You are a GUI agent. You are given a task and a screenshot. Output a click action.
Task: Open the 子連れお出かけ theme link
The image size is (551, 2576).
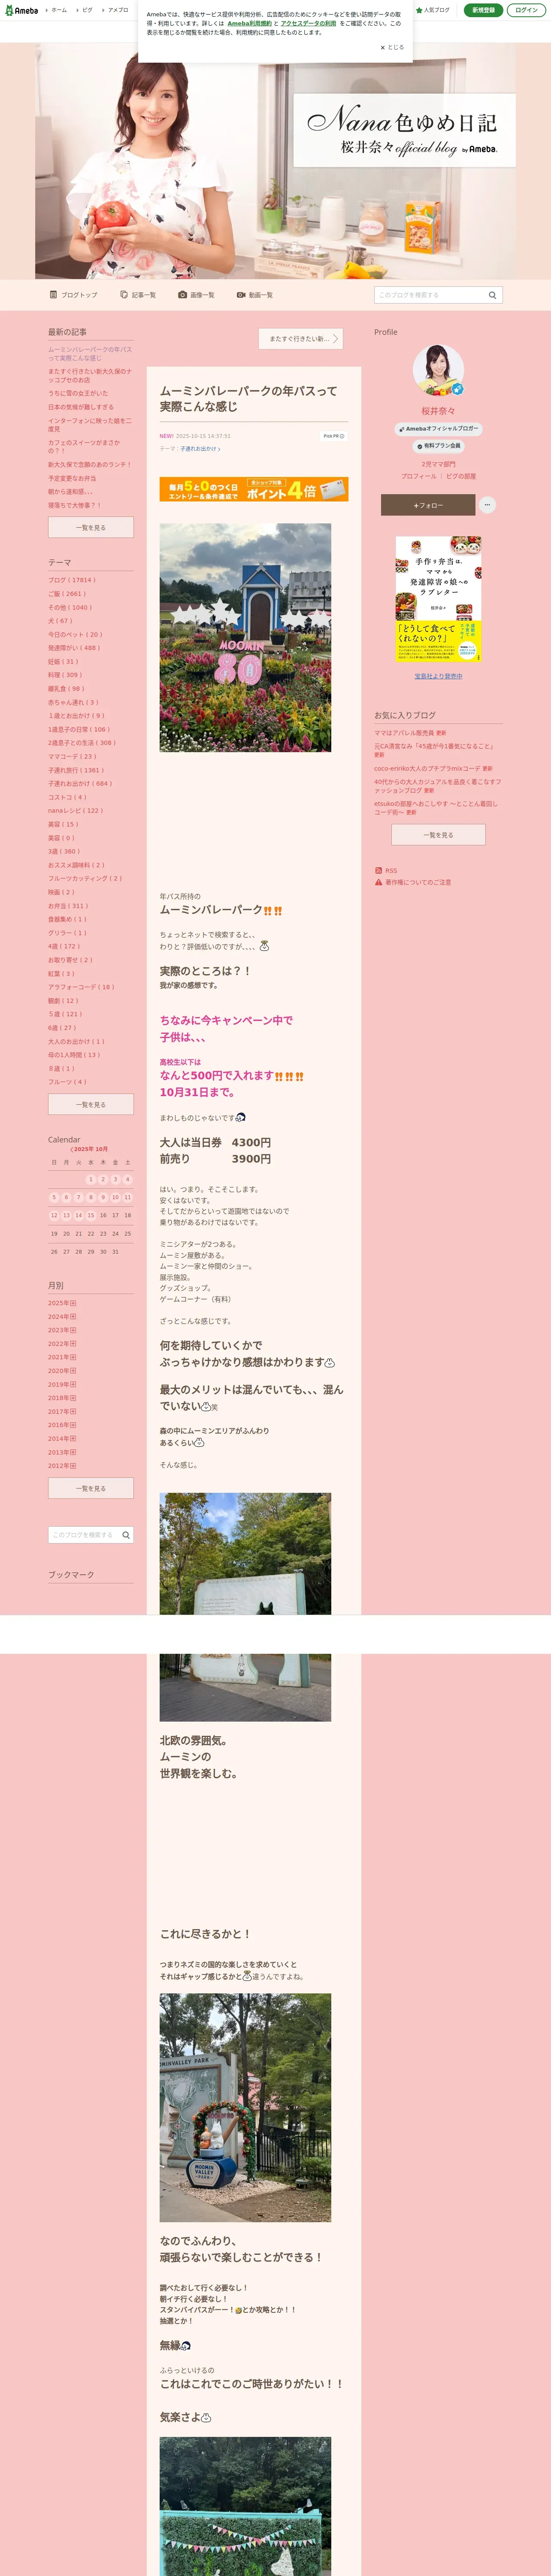[200, 449]
